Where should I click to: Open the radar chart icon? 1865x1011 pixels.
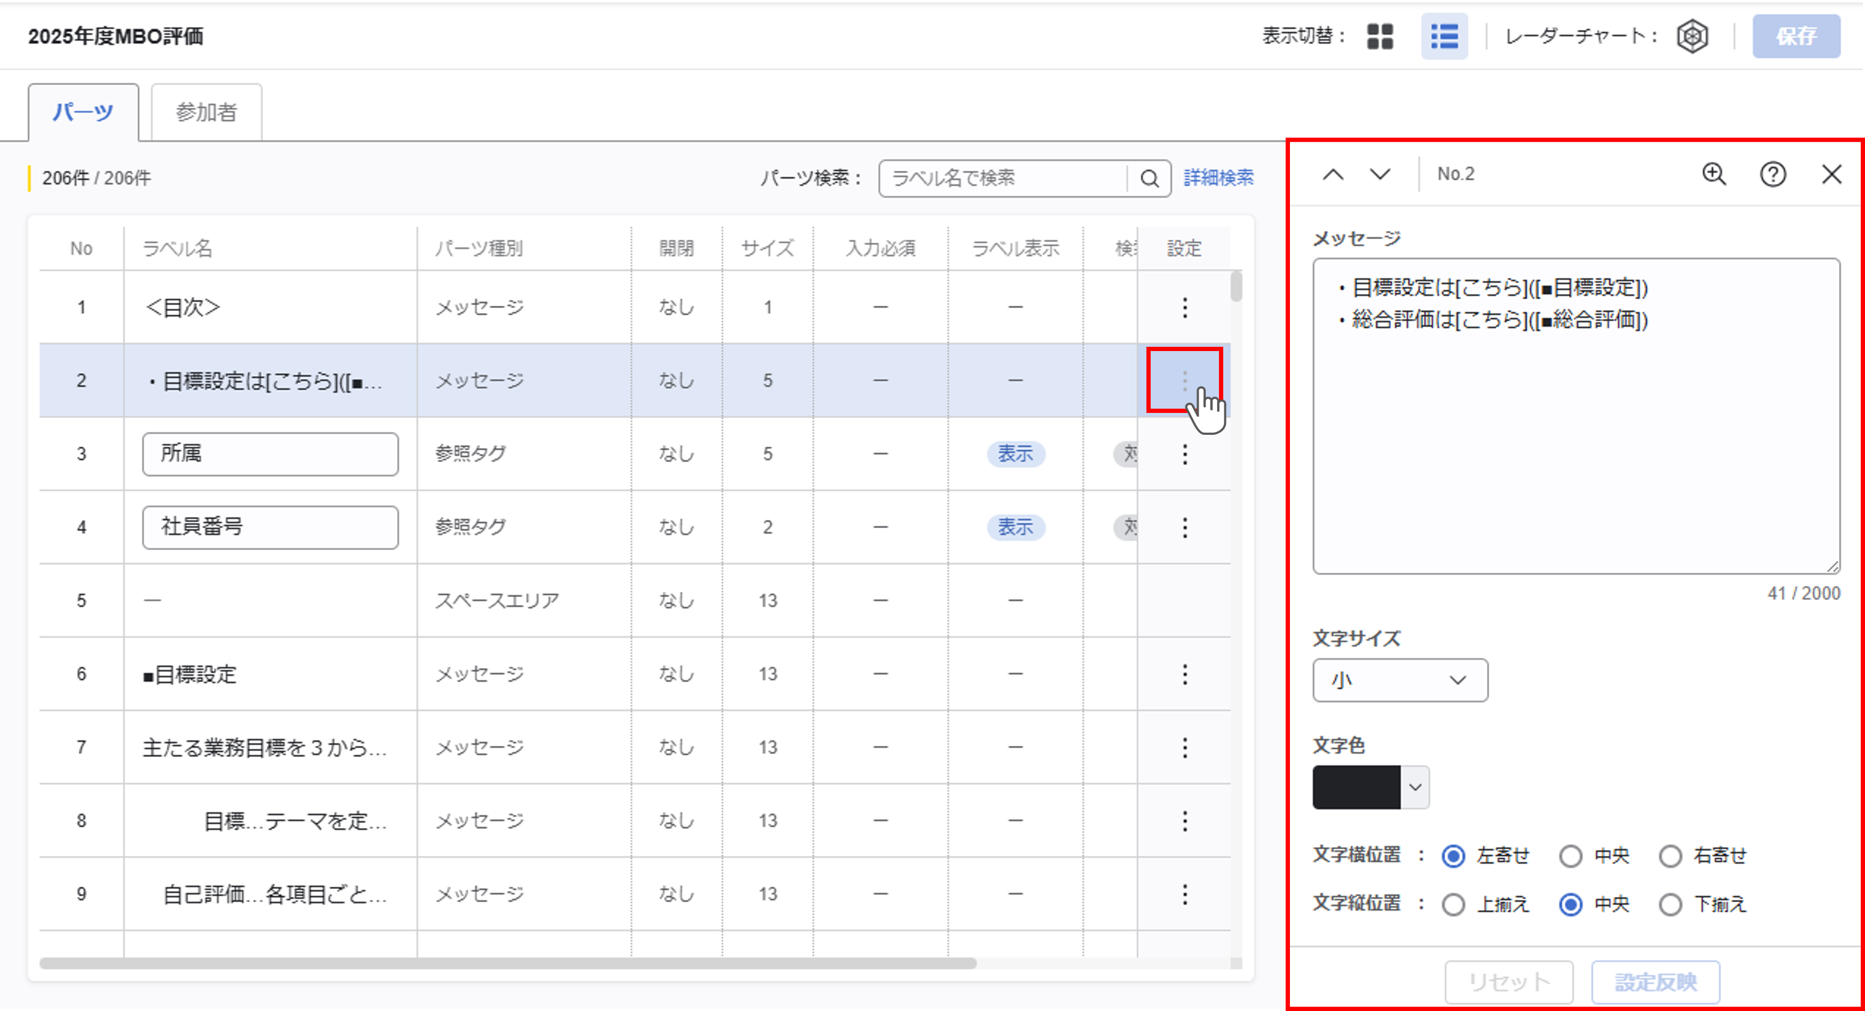pos(1692,36)
